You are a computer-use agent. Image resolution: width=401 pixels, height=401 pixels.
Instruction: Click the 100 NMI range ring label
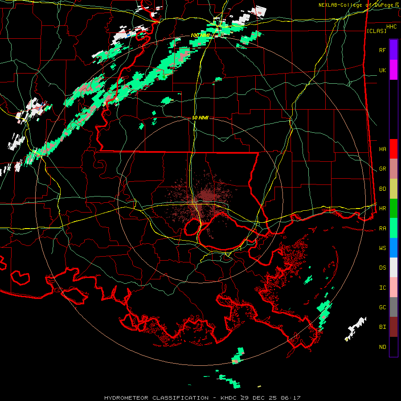click(200, 35)
